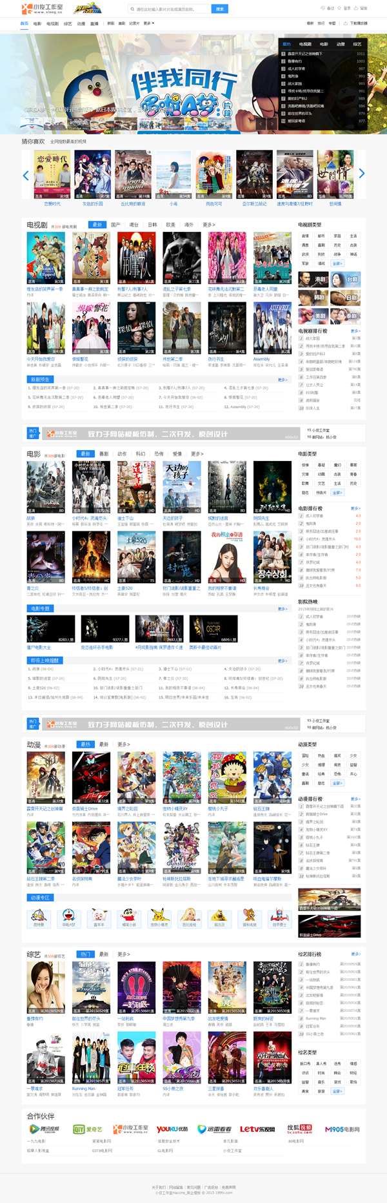Open 更多> beside 电影排行榜
The width and height of the screenshot is (387, 1203).
356,508
